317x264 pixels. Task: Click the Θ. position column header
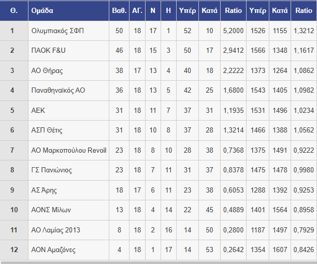click(x=14, y=10)
